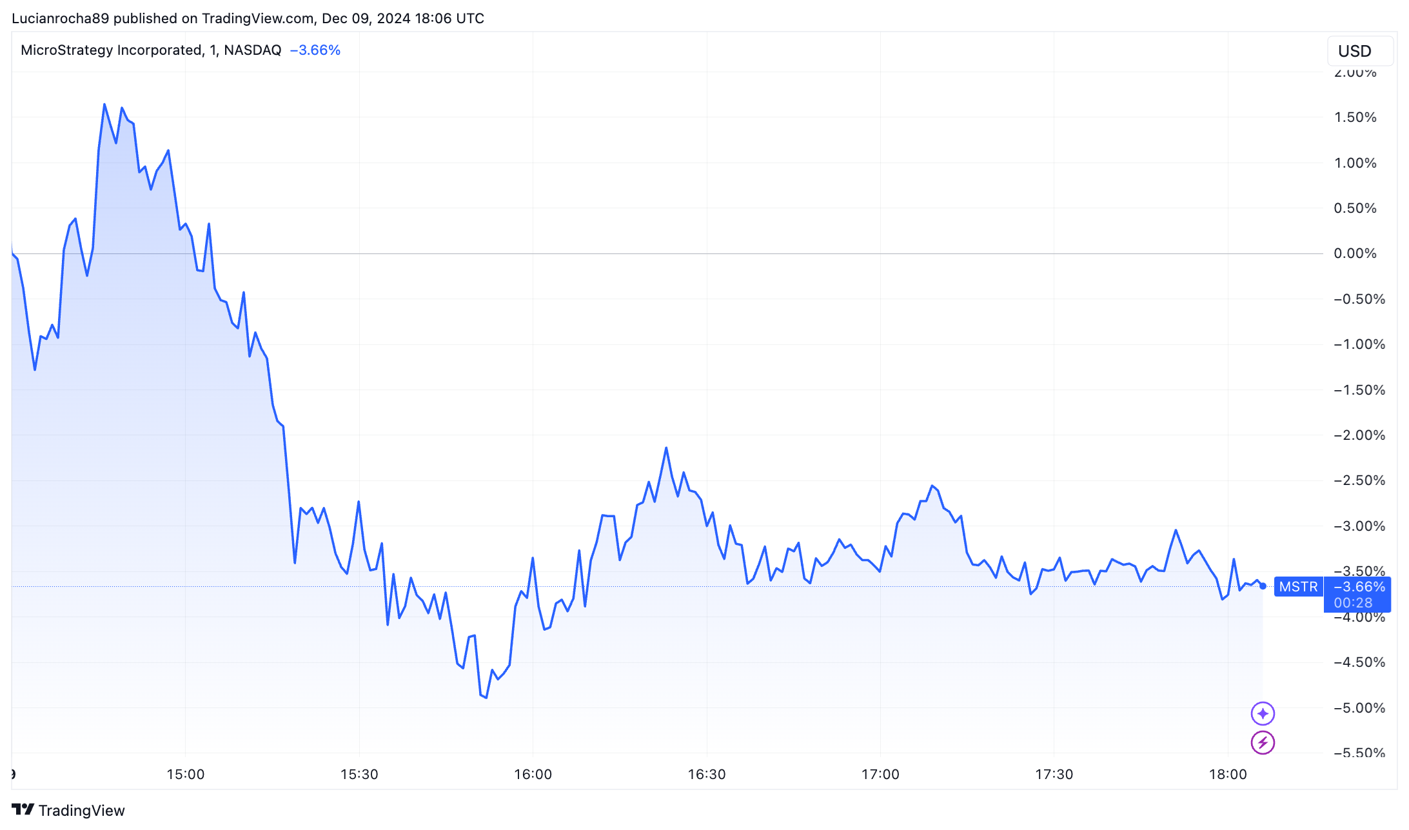Click the 1.50% price axis label
Screen dimensions: 1409x830
coord(1355,117)
